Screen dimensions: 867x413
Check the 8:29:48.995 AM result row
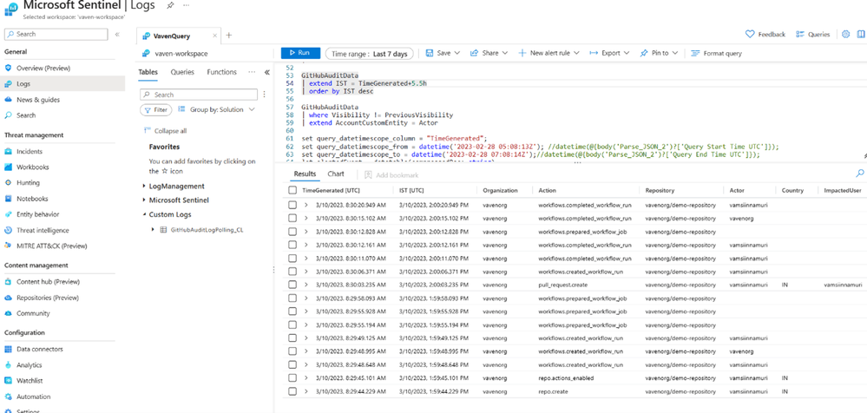click(292, 351)
